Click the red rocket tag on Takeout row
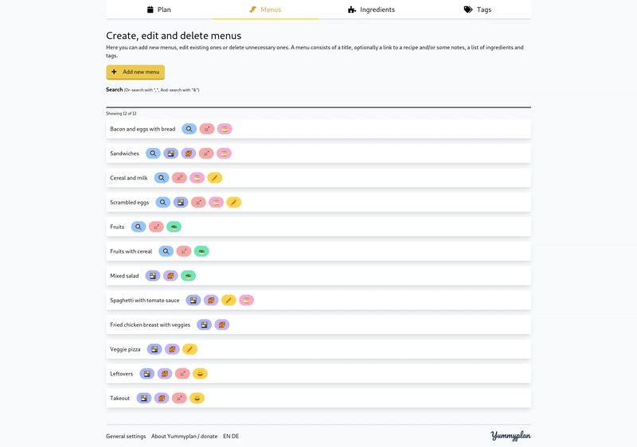This screenshot has width=637, height=447. tap(179, 398)
